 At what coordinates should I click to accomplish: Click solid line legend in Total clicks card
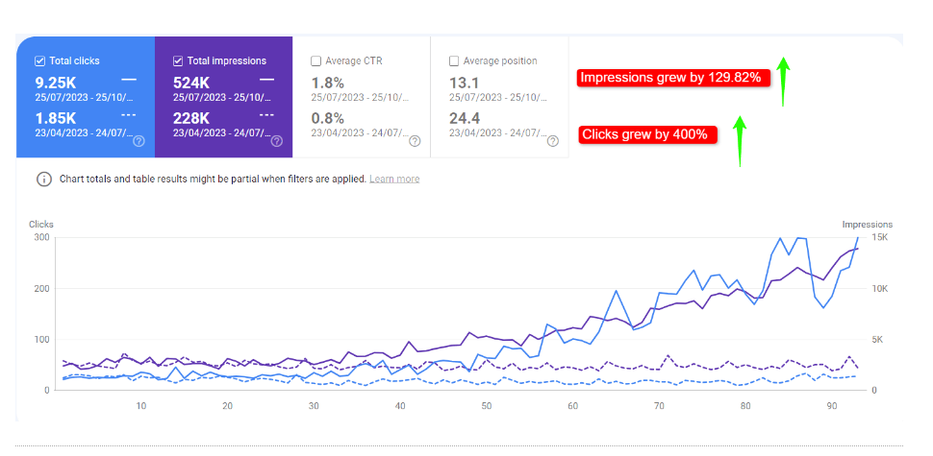pyautogui.click(x=129, y=79)
